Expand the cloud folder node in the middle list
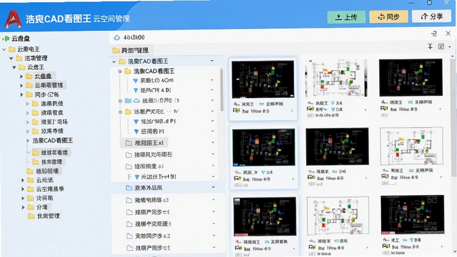The width and height of the screenshot is (457, 257). 121,101
